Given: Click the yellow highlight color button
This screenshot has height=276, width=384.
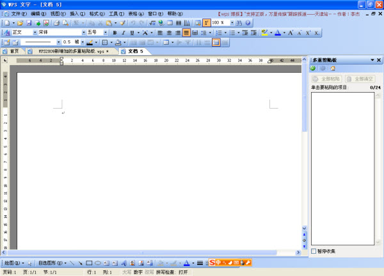Looking at the screenshot, I should point(265,32).
